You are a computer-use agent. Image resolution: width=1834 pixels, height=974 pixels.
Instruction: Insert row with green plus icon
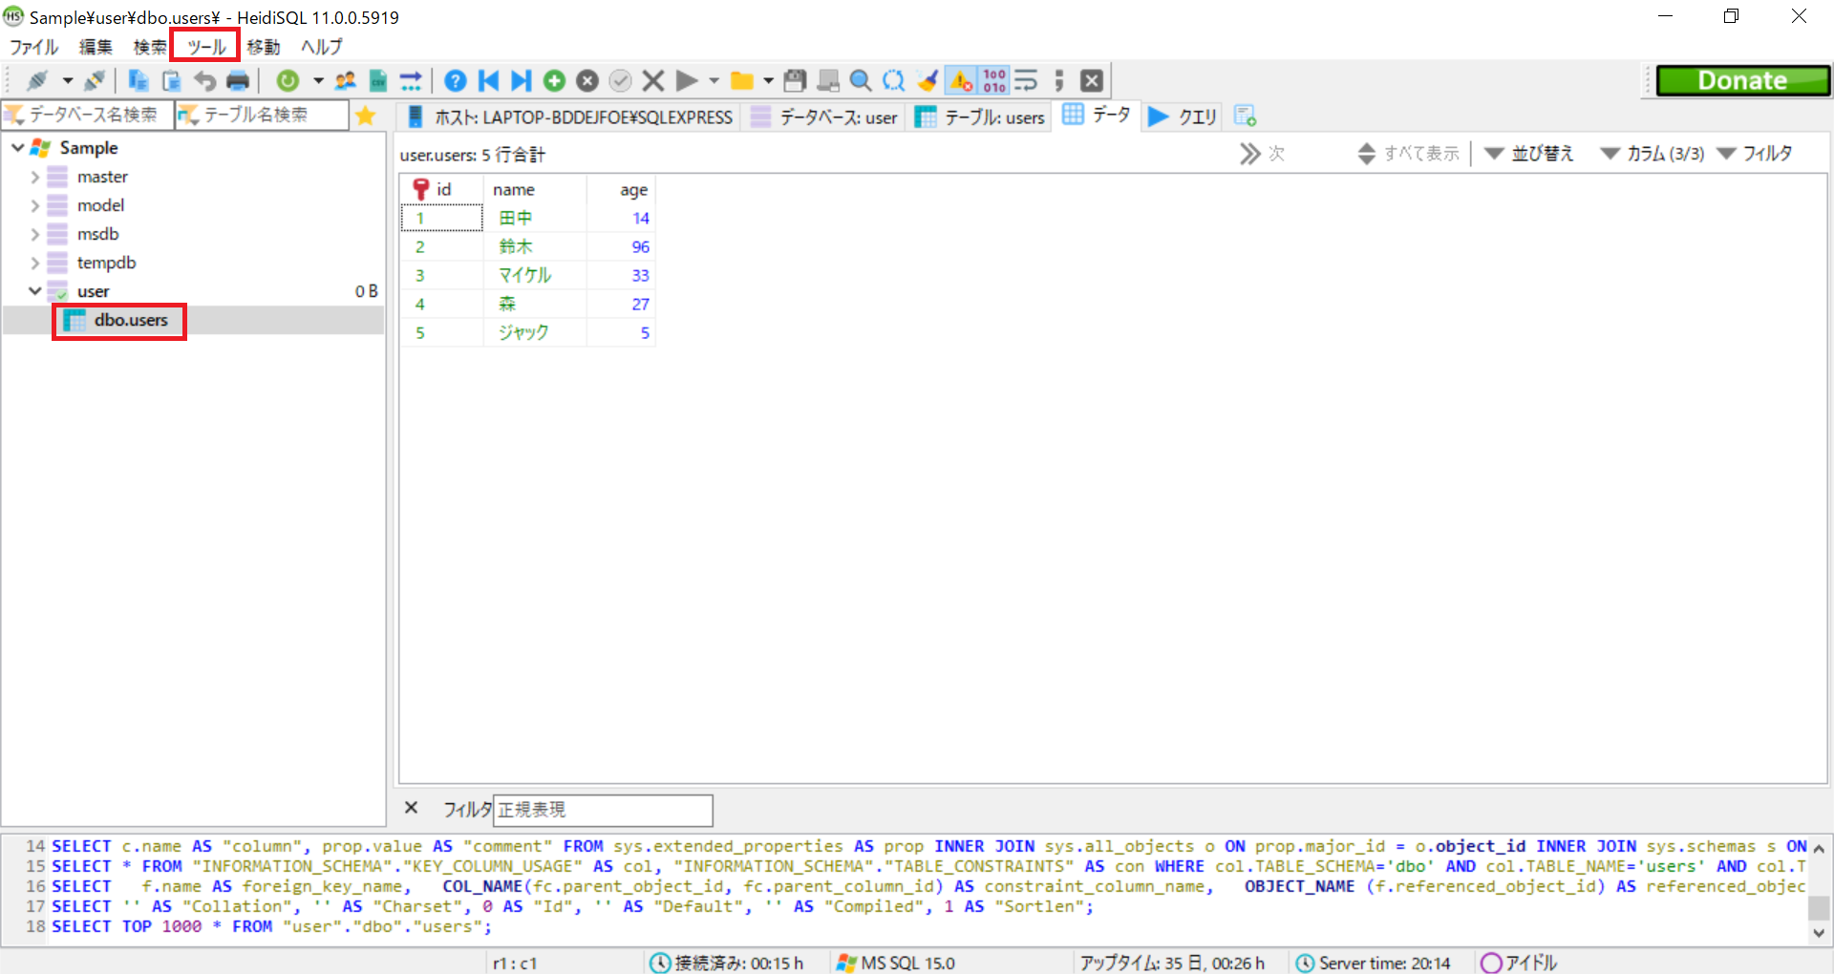[x=554, y=81]
